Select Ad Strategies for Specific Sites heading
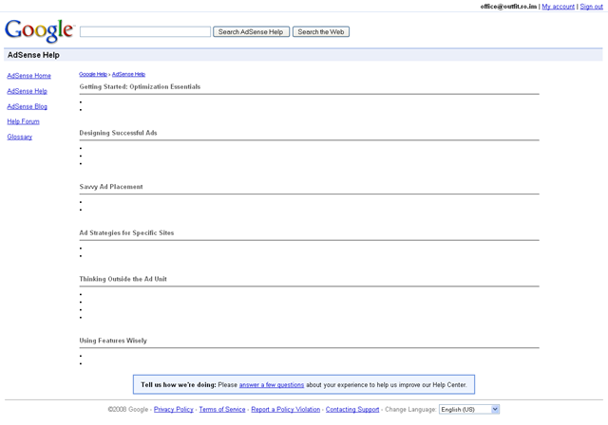The width and height of the screenshot is (608, 425). click(126, 232)
